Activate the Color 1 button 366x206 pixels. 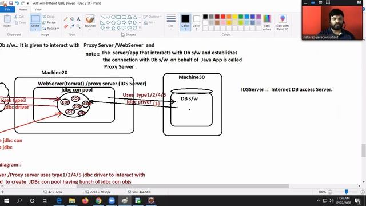click(185, 22)
